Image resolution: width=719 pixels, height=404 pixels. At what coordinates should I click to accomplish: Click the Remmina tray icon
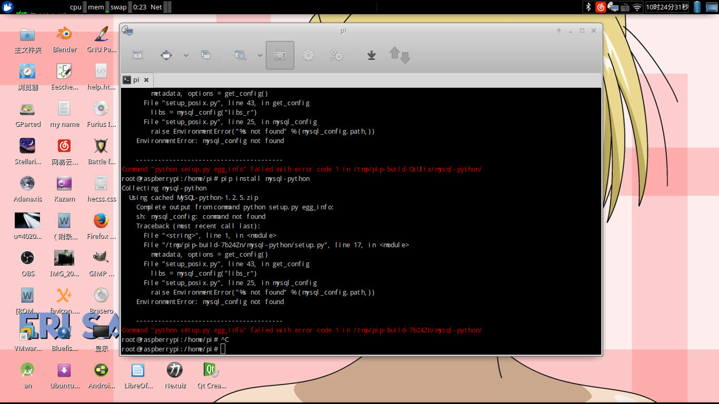pyautogui.click(x=613, y=7)
